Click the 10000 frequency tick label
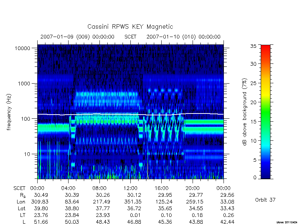Image resolution: width=298 pixels, height=224 pixels. click(22, 49)
